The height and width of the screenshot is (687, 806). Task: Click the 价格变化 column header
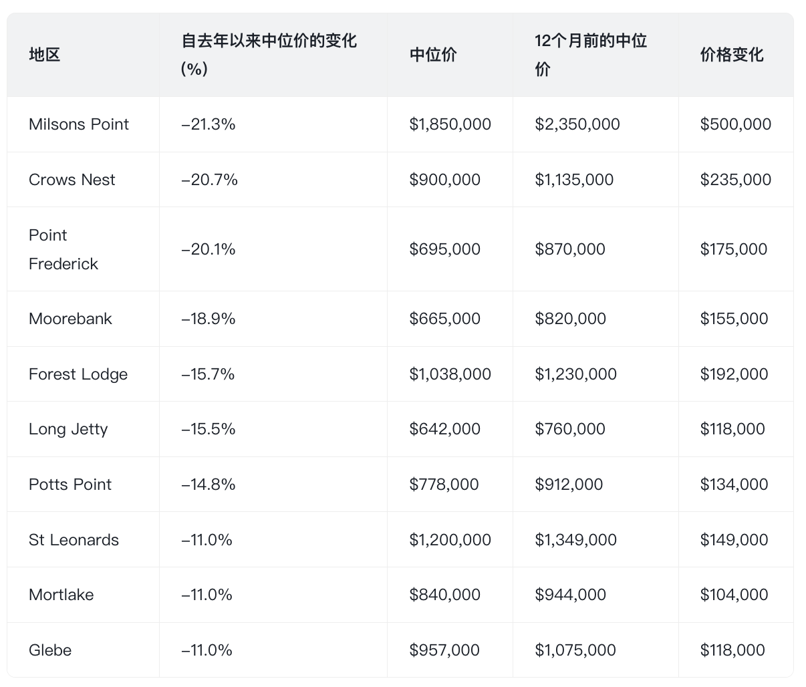coord(732,55)
